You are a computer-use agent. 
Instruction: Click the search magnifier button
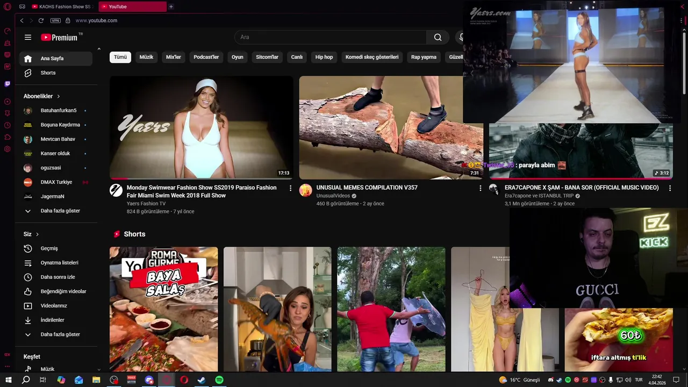[x=438, y=37]
